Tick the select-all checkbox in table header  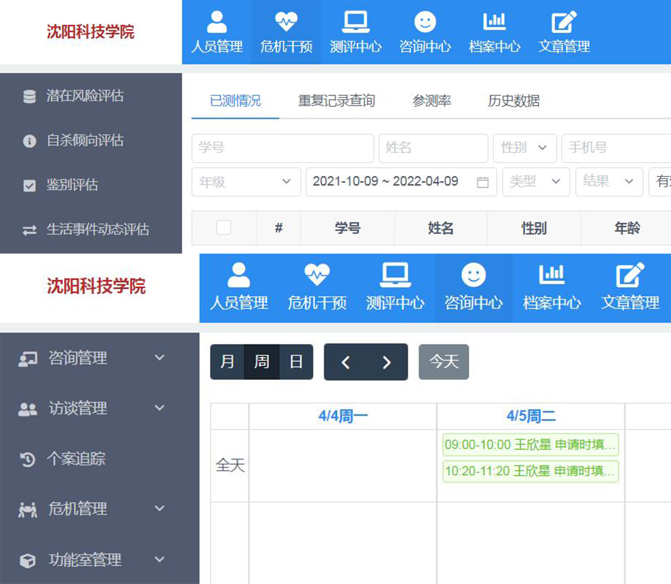click(223, 228)
